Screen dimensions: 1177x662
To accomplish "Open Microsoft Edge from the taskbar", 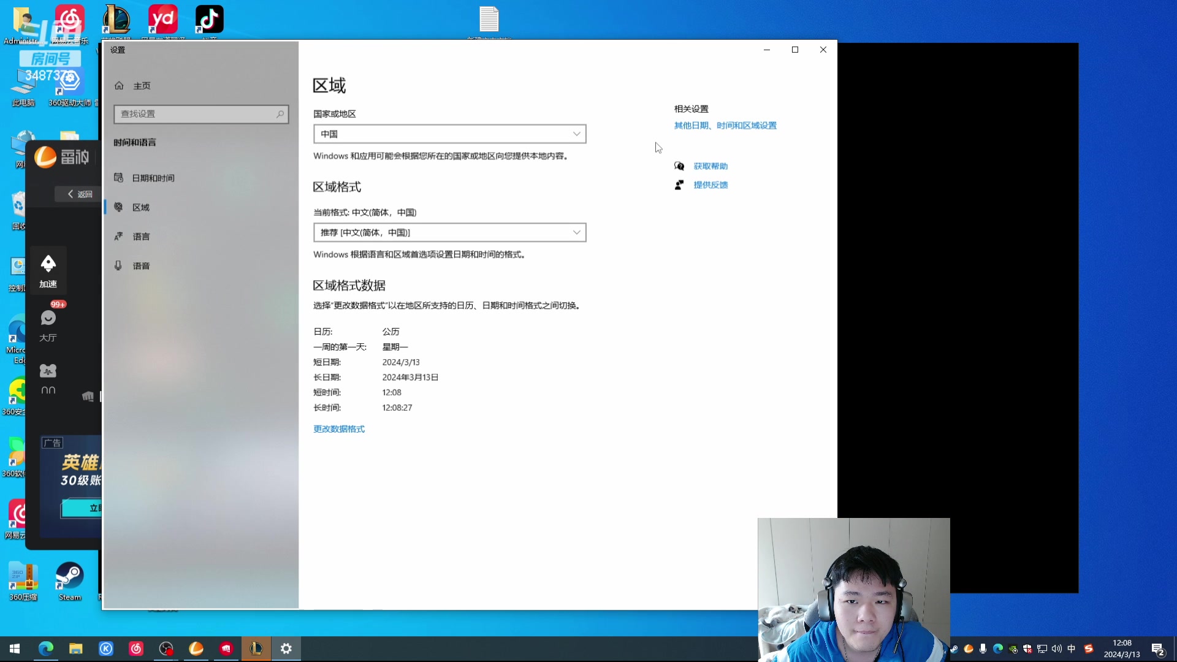I will (x=46, y=649).
